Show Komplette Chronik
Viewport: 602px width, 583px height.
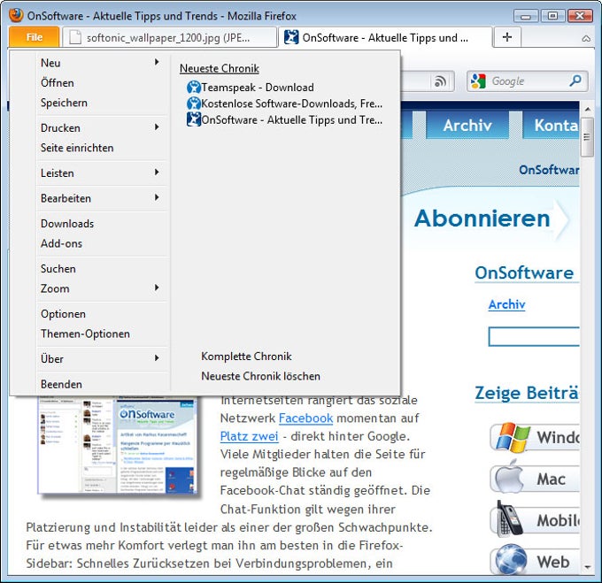(246, 357)
